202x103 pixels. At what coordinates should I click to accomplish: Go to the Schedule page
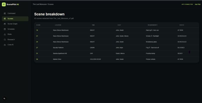point(15,29)
